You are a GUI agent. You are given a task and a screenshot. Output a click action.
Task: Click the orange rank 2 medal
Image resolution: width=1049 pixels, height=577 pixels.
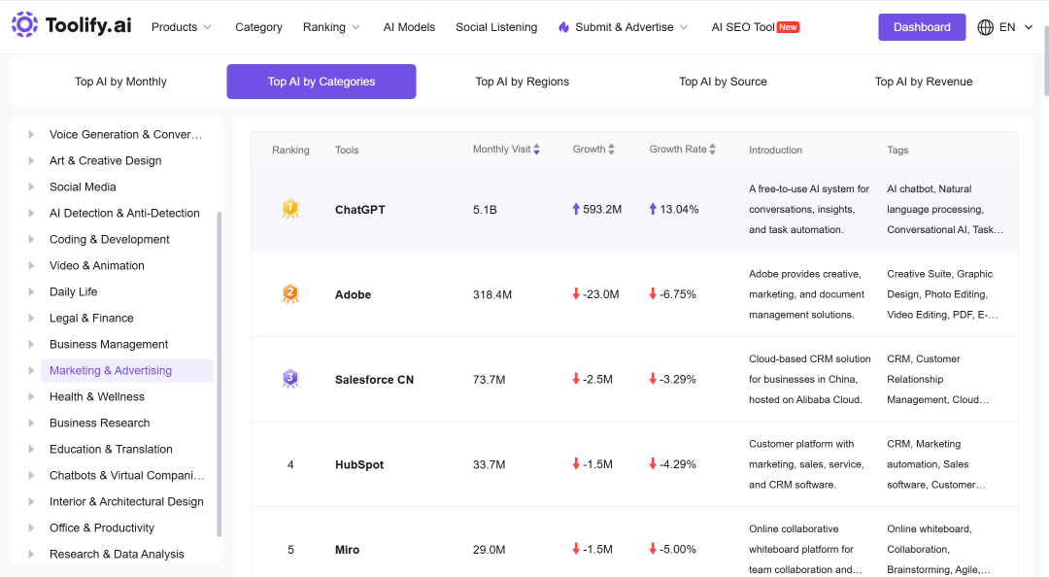pyautogui.click(x=290, y=294)
